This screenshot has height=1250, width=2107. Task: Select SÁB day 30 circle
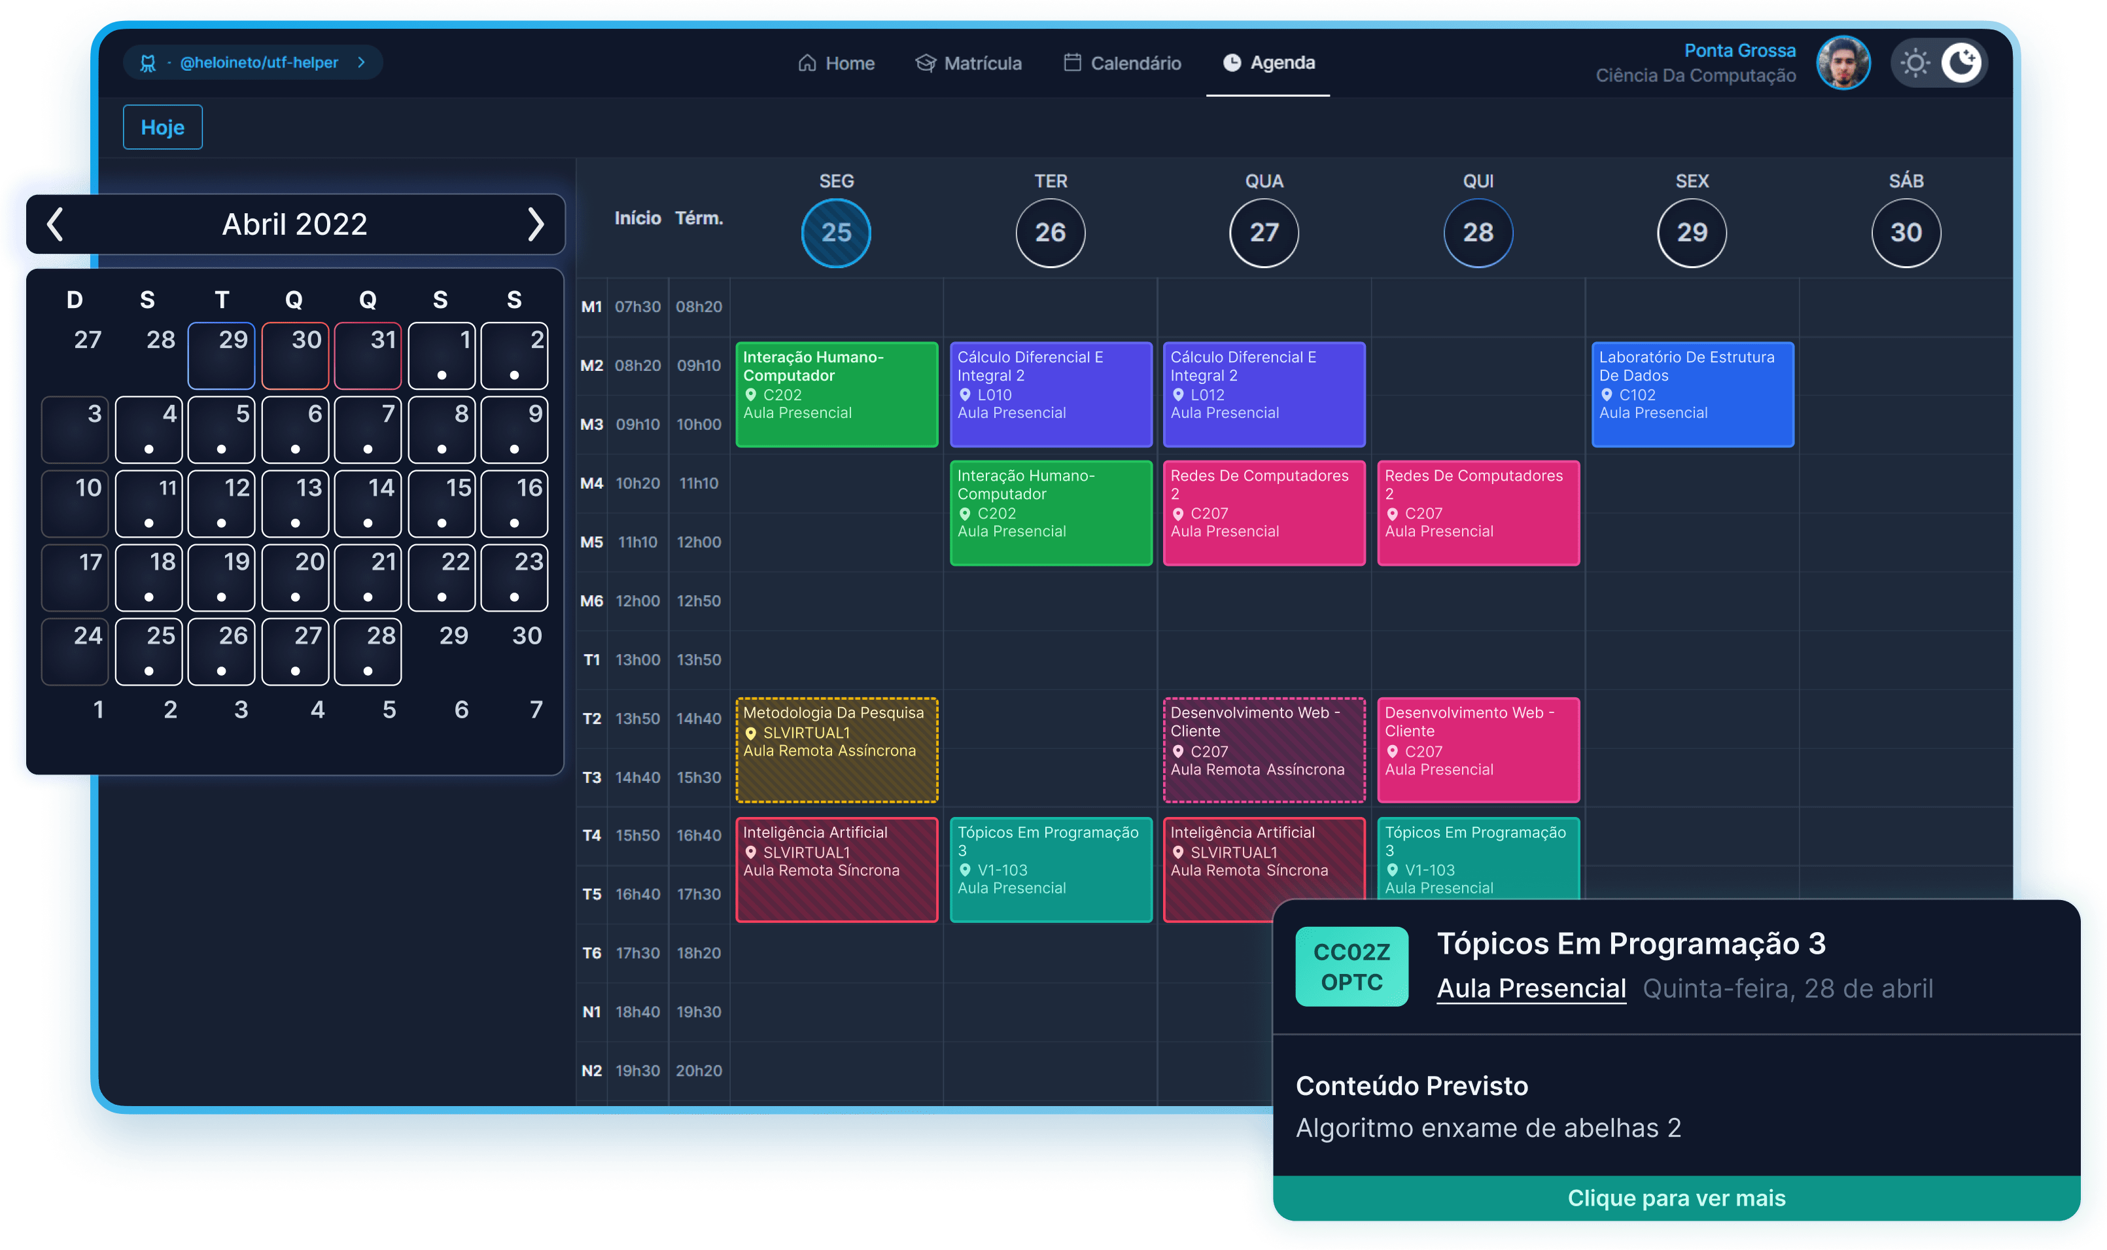click(x=1906, y=232)
